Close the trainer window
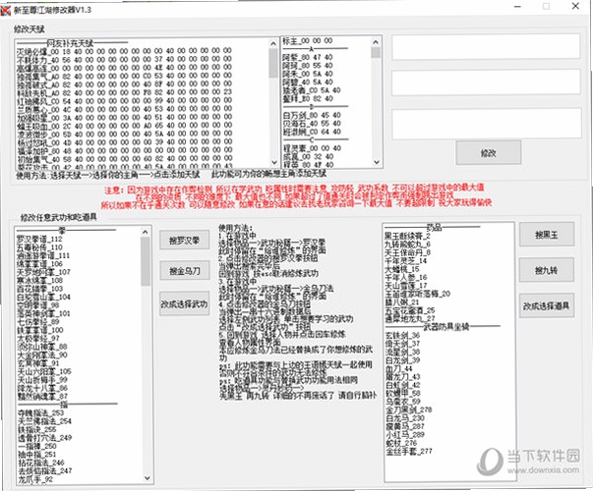Viewport: 593px width, 491px height. point(575,7)
